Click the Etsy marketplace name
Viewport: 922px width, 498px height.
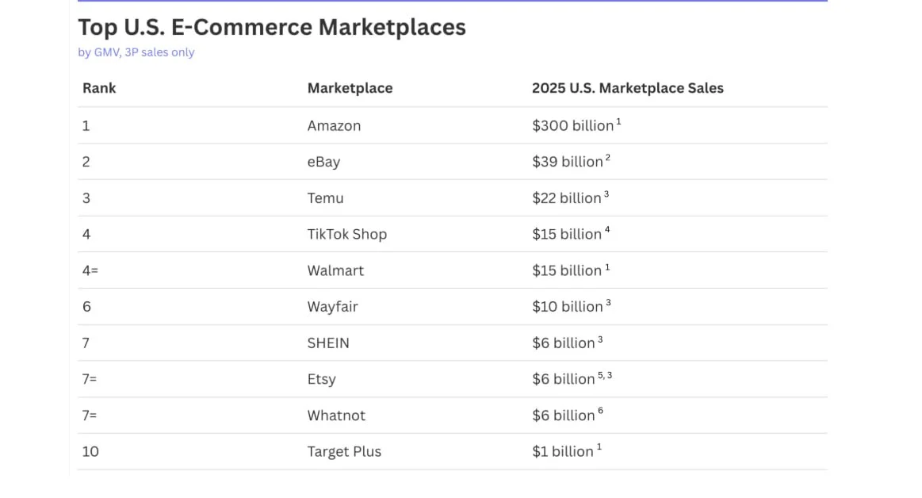(x=321, y=379)
